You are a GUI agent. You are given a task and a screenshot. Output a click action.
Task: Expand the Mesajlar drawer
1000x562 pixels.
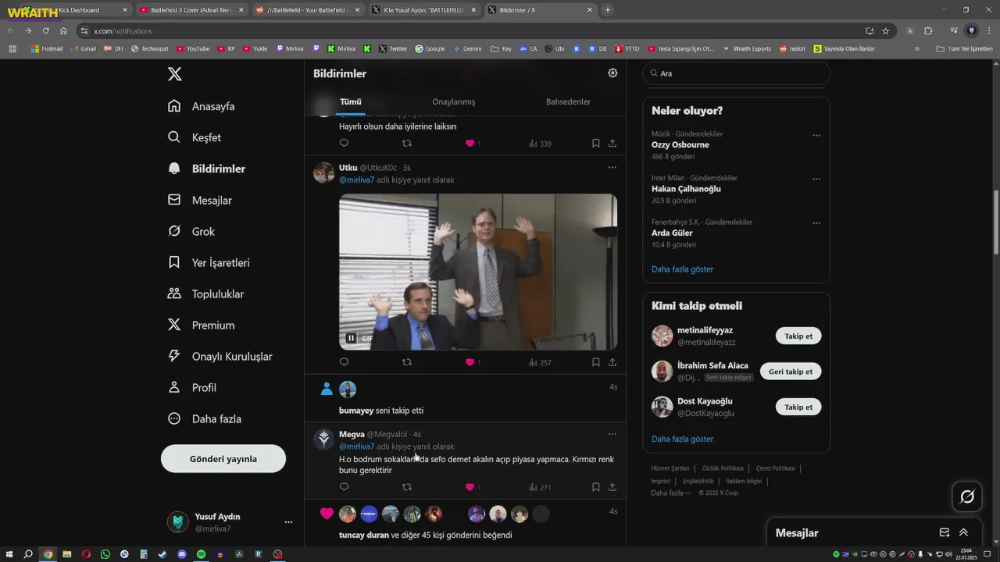click(963, 532)
